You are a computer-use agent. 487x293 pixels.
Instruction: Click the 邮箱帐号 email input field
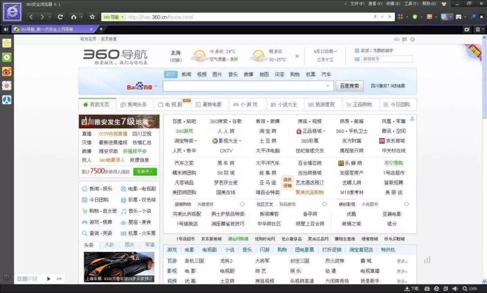[x=386, y=59]
